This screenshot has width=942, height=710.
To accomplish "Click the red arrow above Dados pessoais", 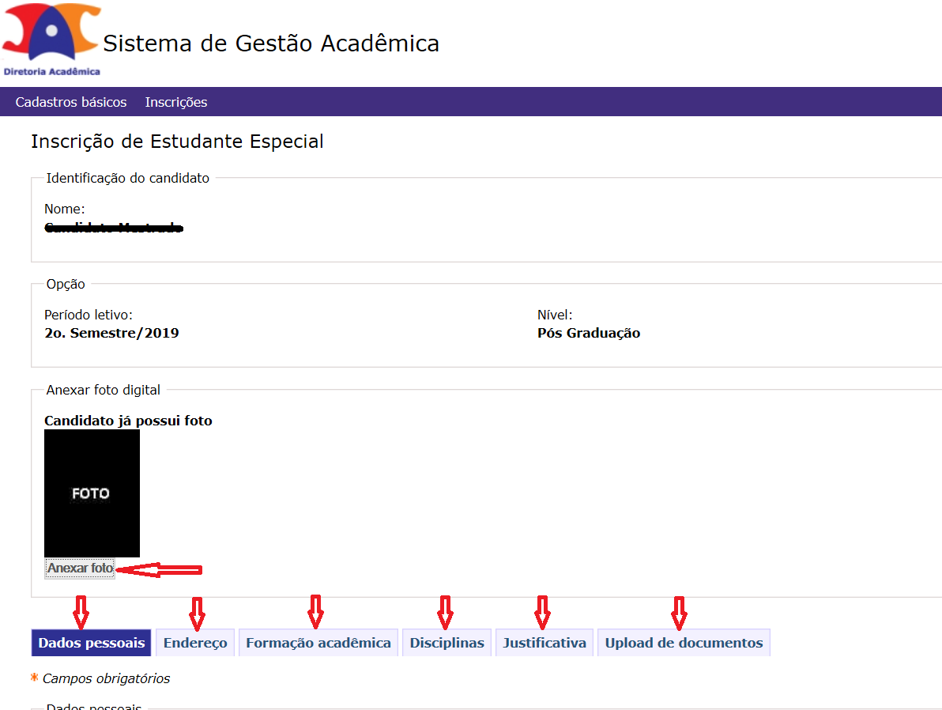I will [81, 610].
